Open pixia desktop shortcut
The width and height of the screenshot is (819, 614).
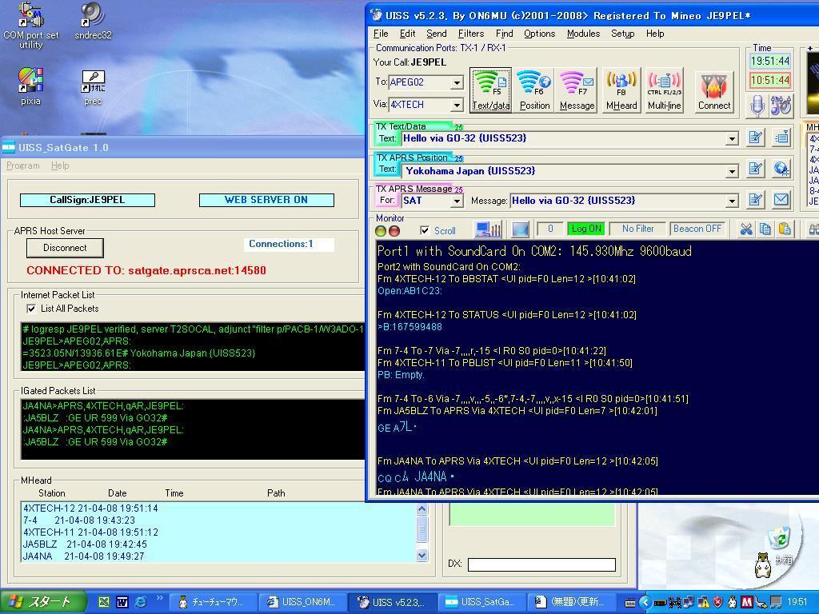click(x=31, y=86)
